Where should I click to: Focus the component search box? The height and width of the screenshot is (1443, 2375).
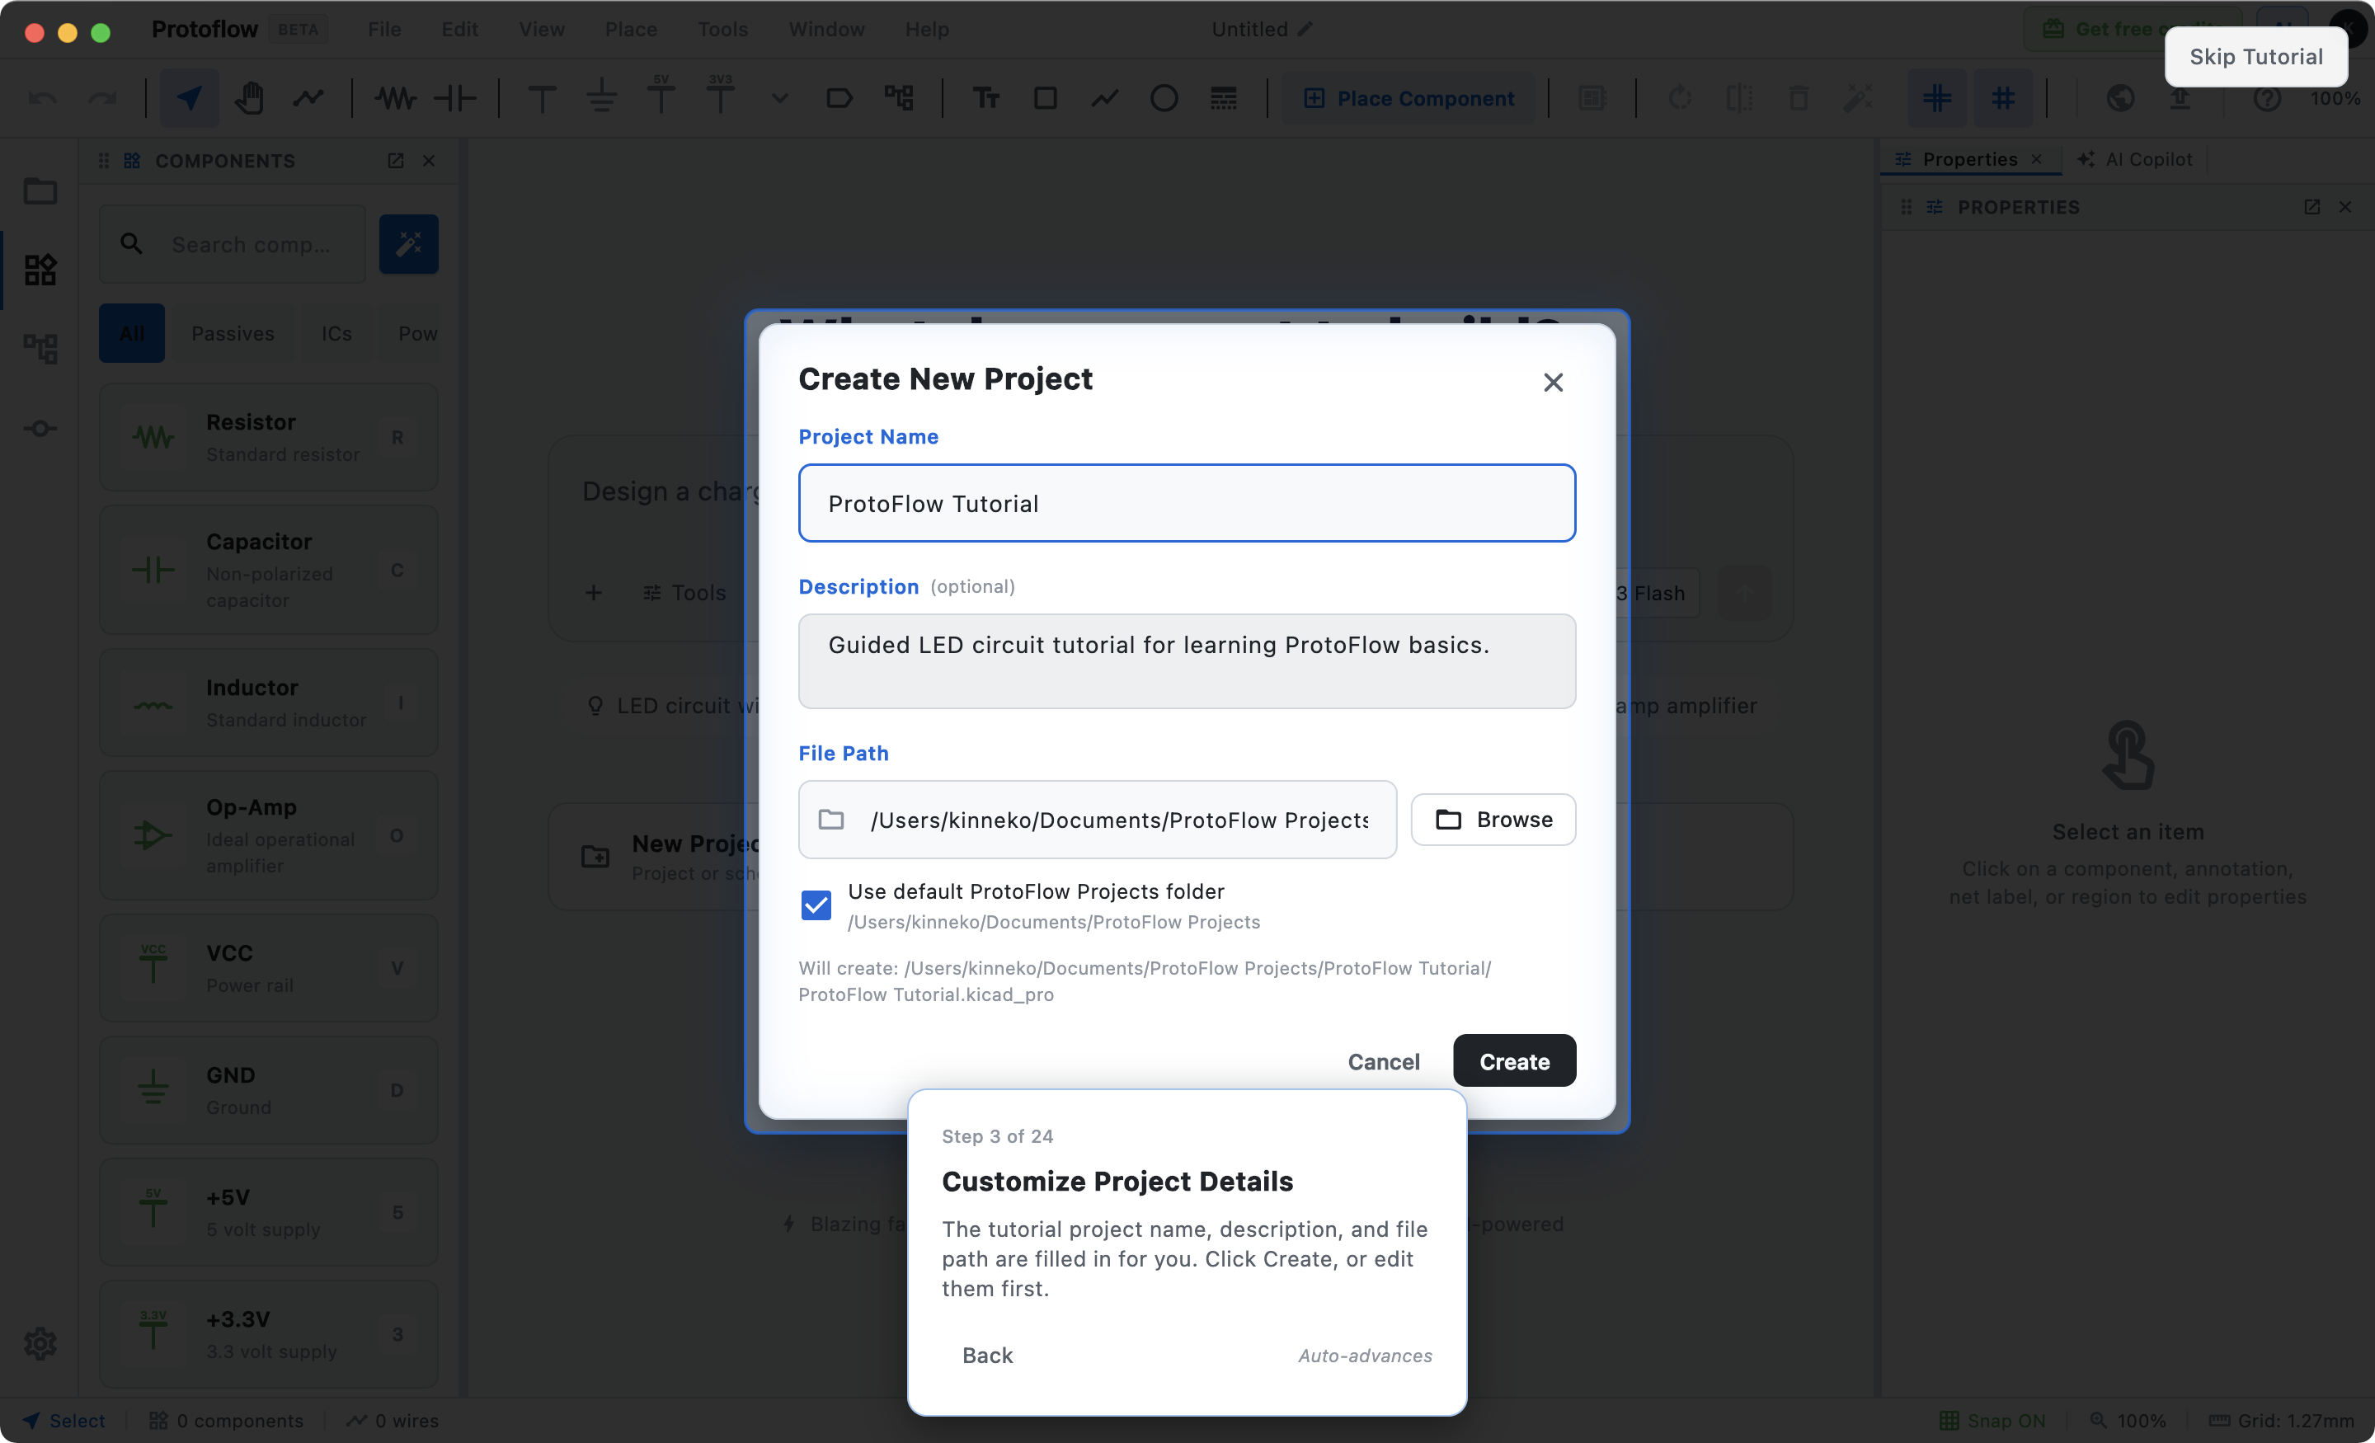[233, 244]
